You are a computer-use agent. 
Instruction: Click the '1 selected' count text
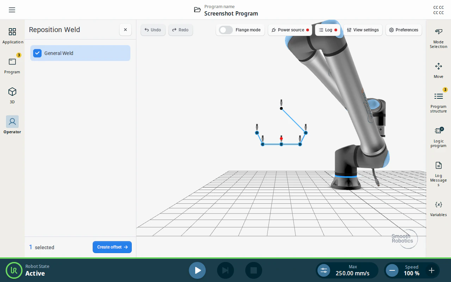(42, 247)
